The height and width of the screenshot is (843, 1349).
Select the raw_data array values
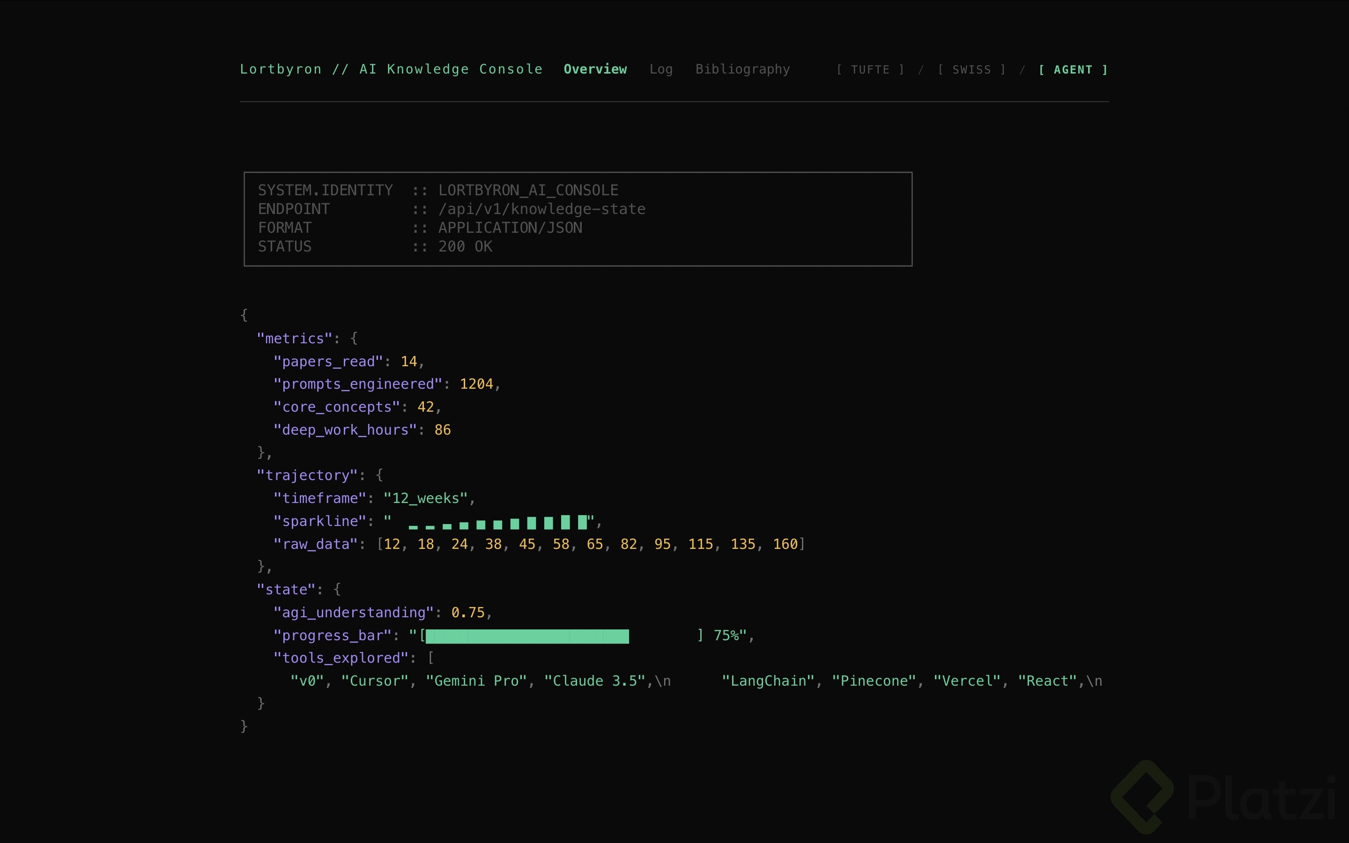[590, 544]
